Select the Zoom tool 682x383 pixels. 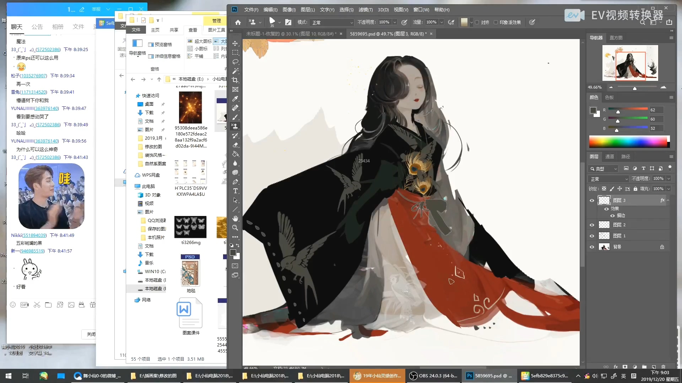(235, 228)
